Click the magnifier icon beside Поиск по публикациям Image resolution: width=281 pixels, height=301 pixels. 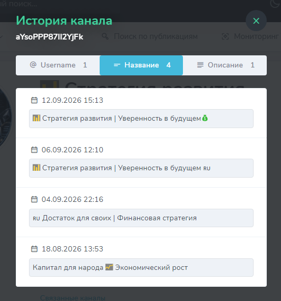[x=105, y=36]
